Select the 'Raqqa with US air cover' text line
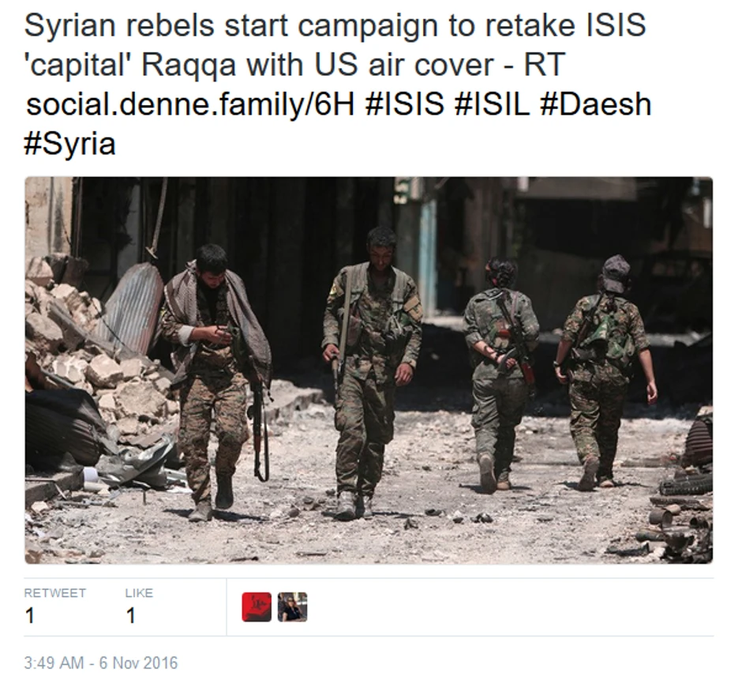Image resolution: width=742 pixels, height=677 pixels. pos(316,65)
